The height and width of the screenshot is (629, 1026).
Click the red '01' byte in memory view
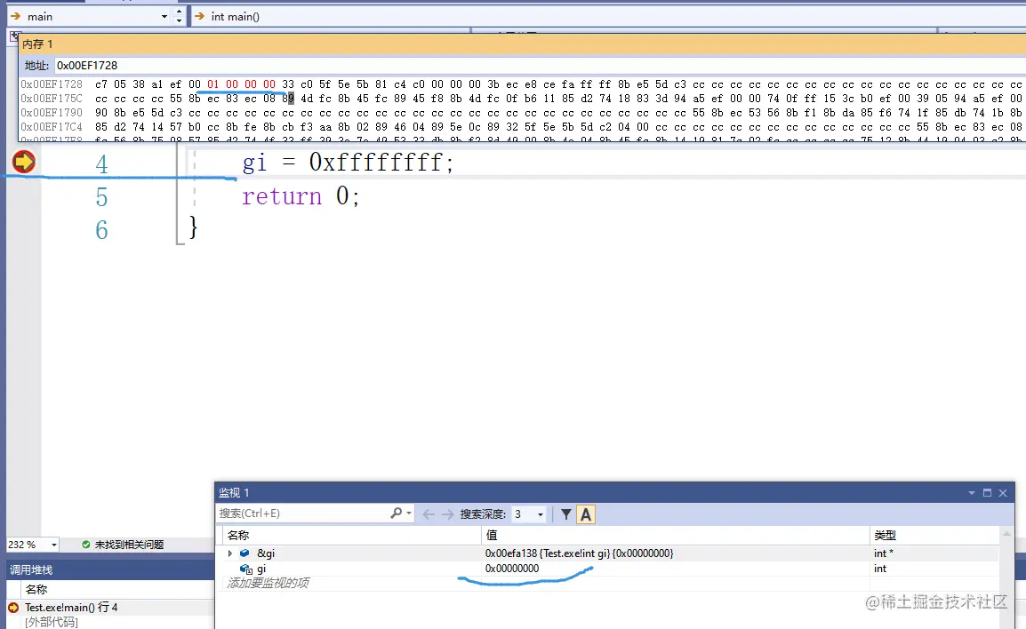pyautogui.click(x=212, y=84)
